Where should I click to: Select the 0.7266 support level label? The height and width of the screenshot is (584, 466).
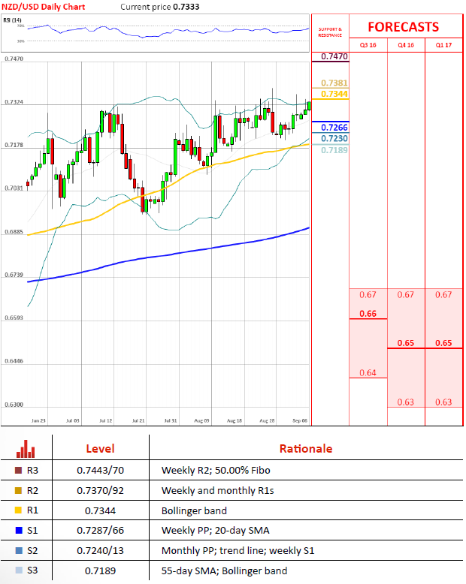[334, 128]
